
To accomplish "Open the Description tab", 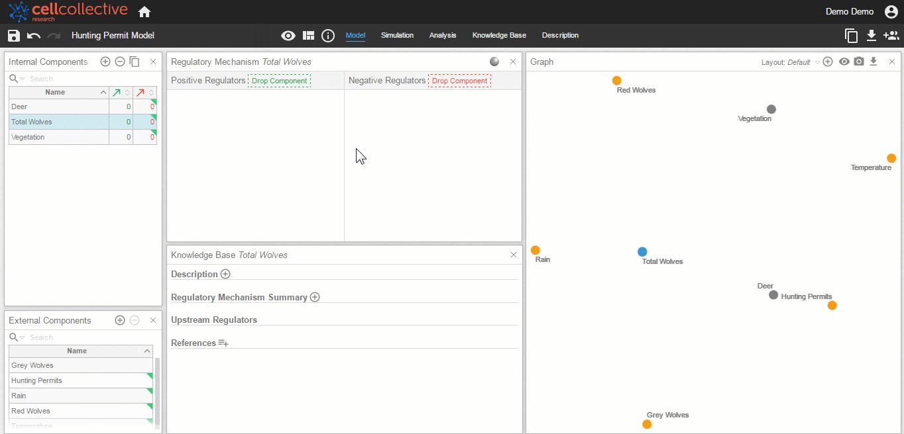I will click(x=560, y=35).
